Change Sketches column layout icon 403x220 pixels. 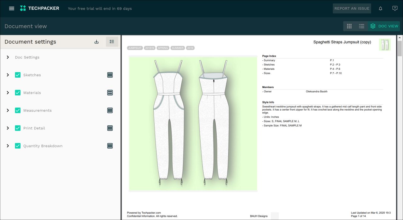110,75
